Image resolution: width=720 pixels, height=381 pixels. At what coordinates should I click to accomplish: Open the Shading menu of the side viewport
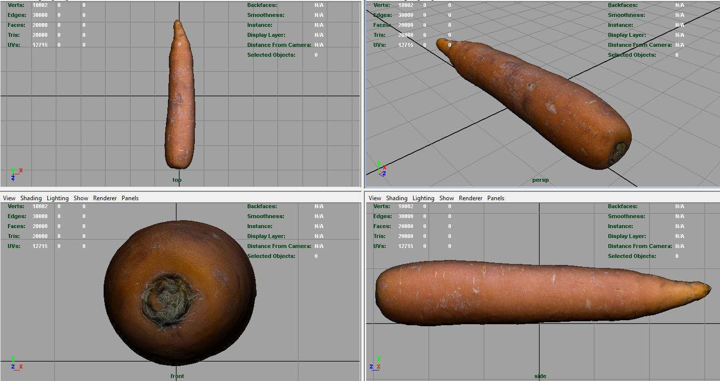(x=397, y=198)
